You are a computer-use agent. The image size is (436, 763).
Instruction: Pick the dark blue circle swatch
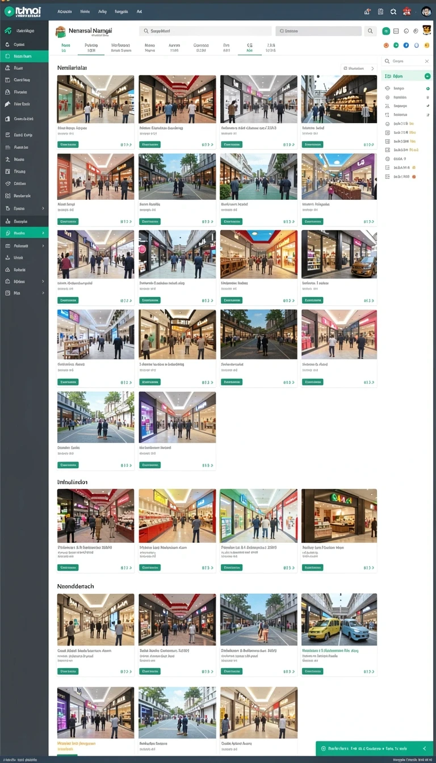[406, 45]
